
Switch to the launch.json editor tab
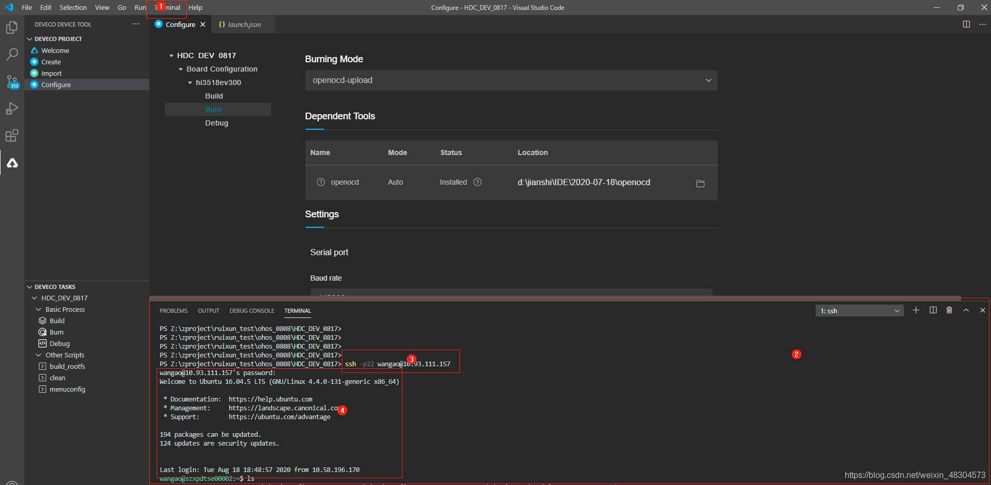(x=244, y=24)
